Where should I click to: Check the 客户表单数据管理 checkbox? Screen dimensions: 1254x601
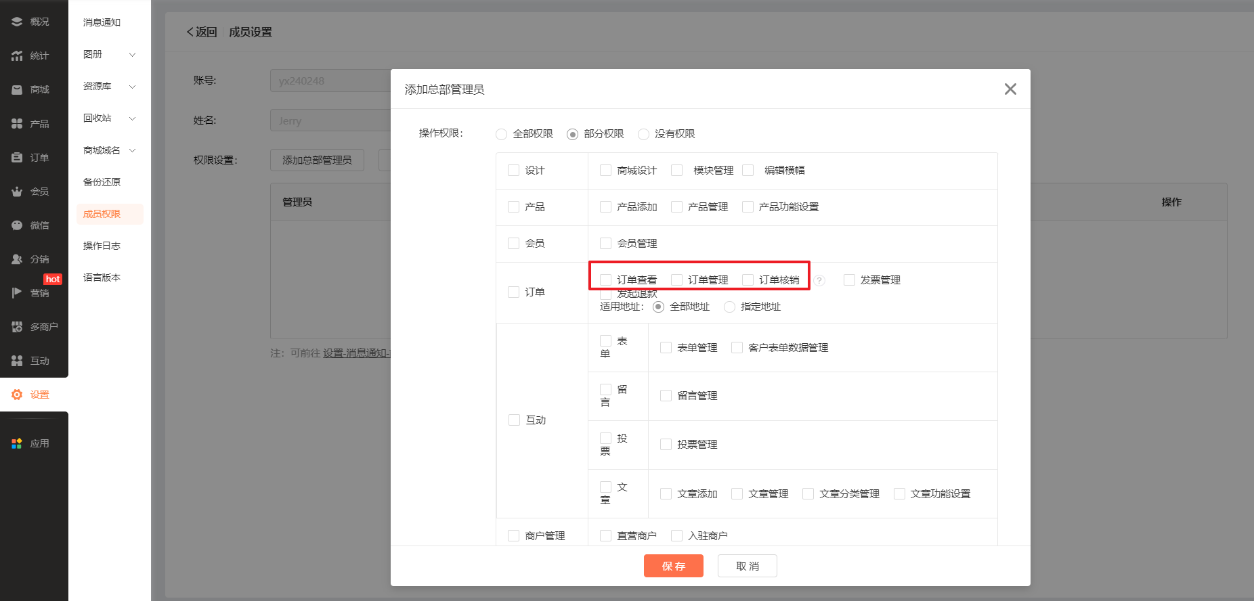[737, 347]
